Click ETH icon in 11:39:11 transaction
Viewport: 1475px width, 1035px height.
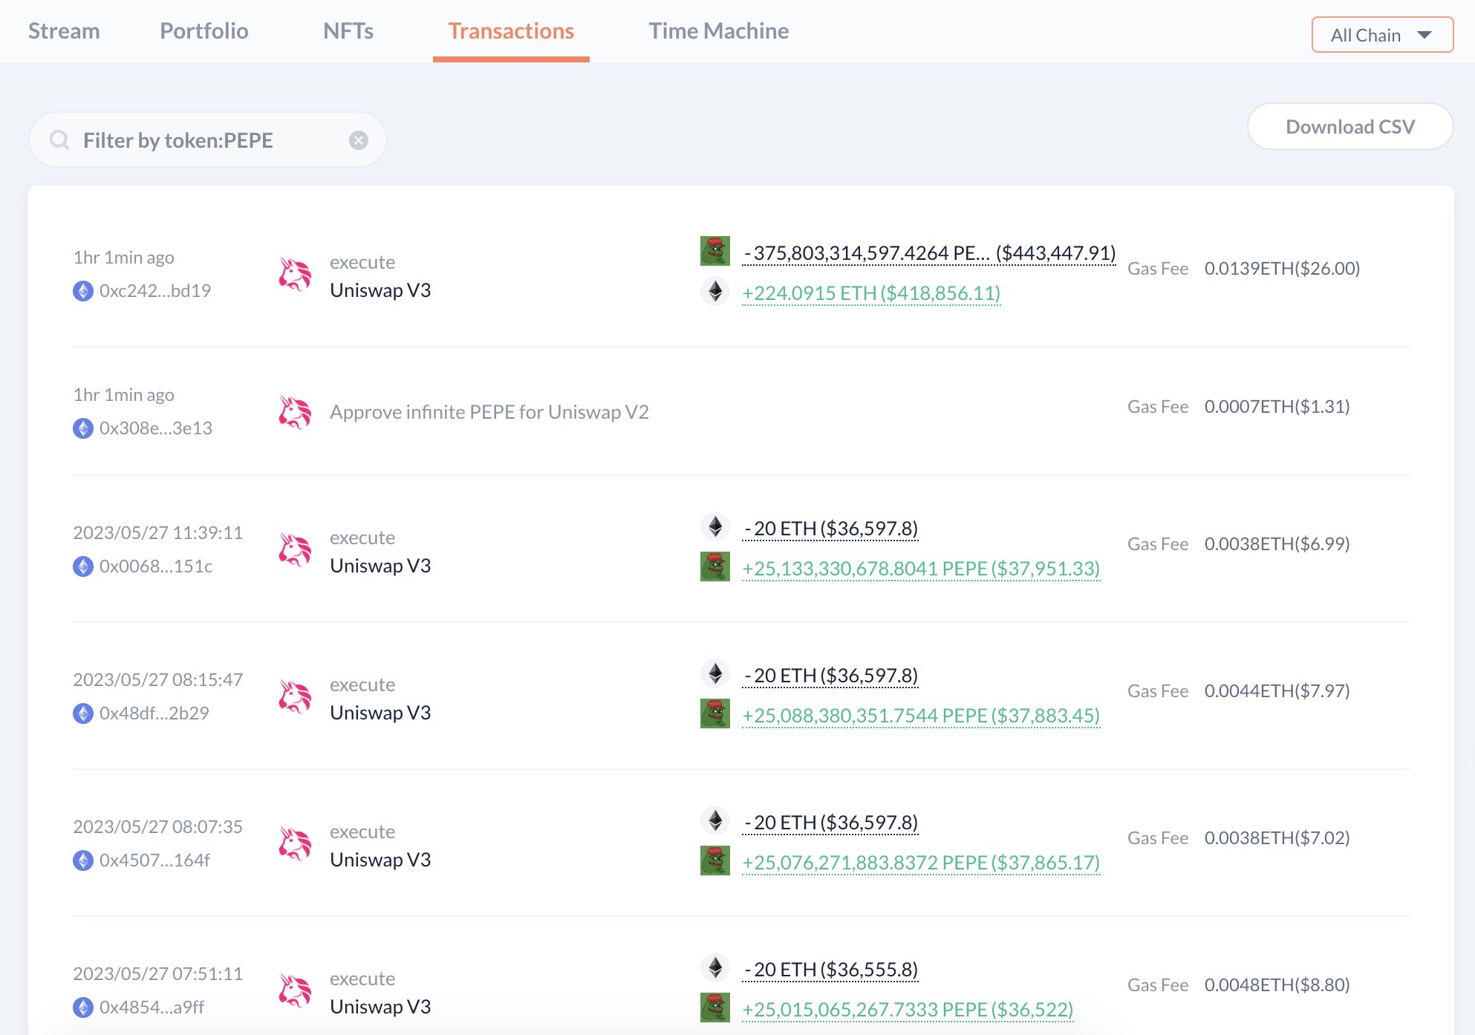(x=715, y=526)
